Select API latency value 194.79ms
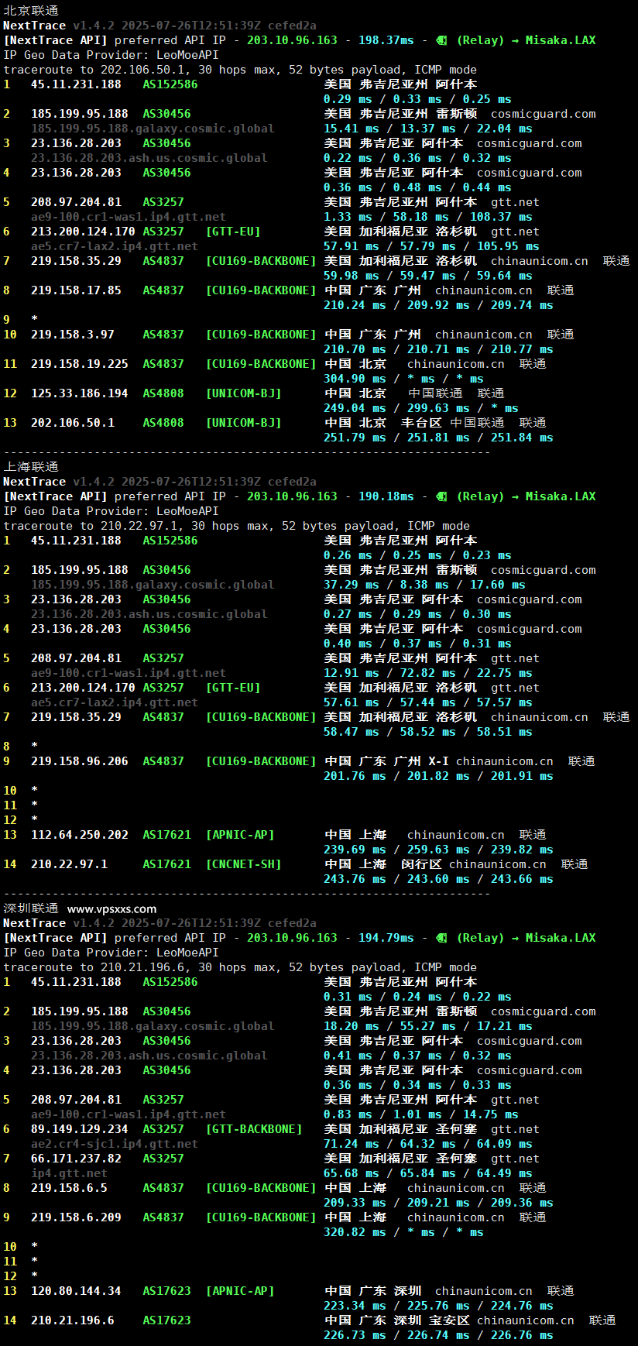This screenshot has width=638, height=1346. pyautogui.click(x=386, y=938)
